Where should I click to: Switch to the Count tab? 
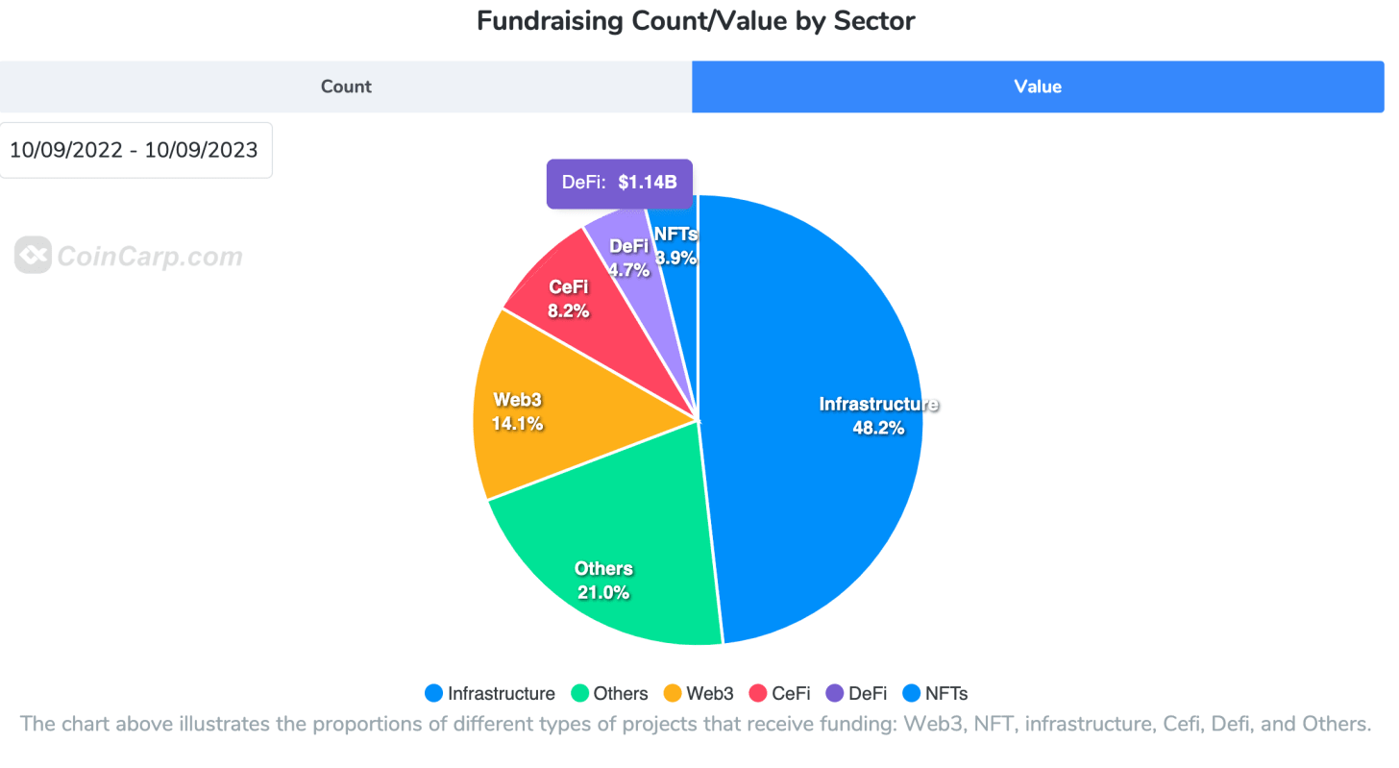[x=346, y=87]
